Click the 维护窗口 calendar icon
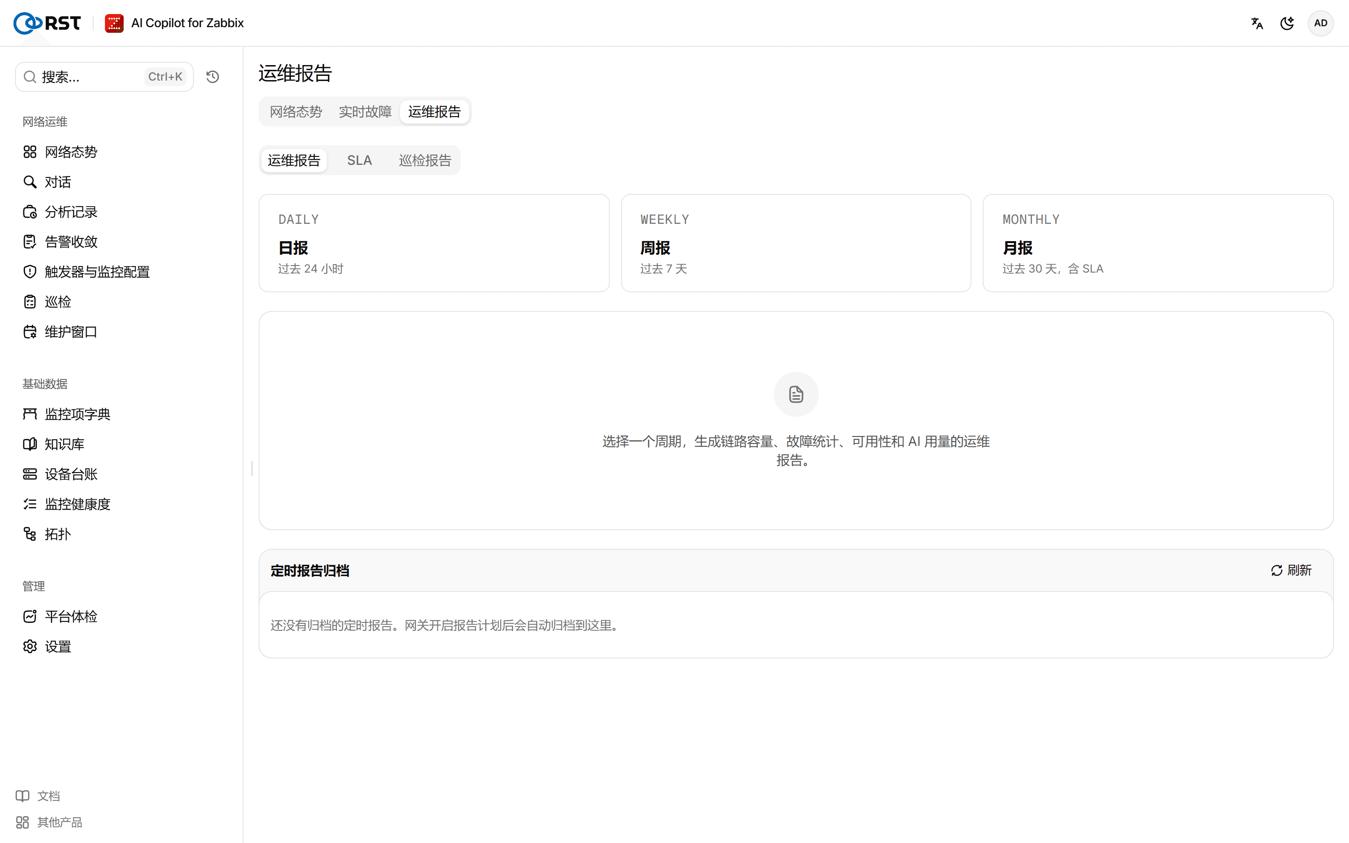The width and height of the screenshot is (1349, 843). [x=30, y=332]
